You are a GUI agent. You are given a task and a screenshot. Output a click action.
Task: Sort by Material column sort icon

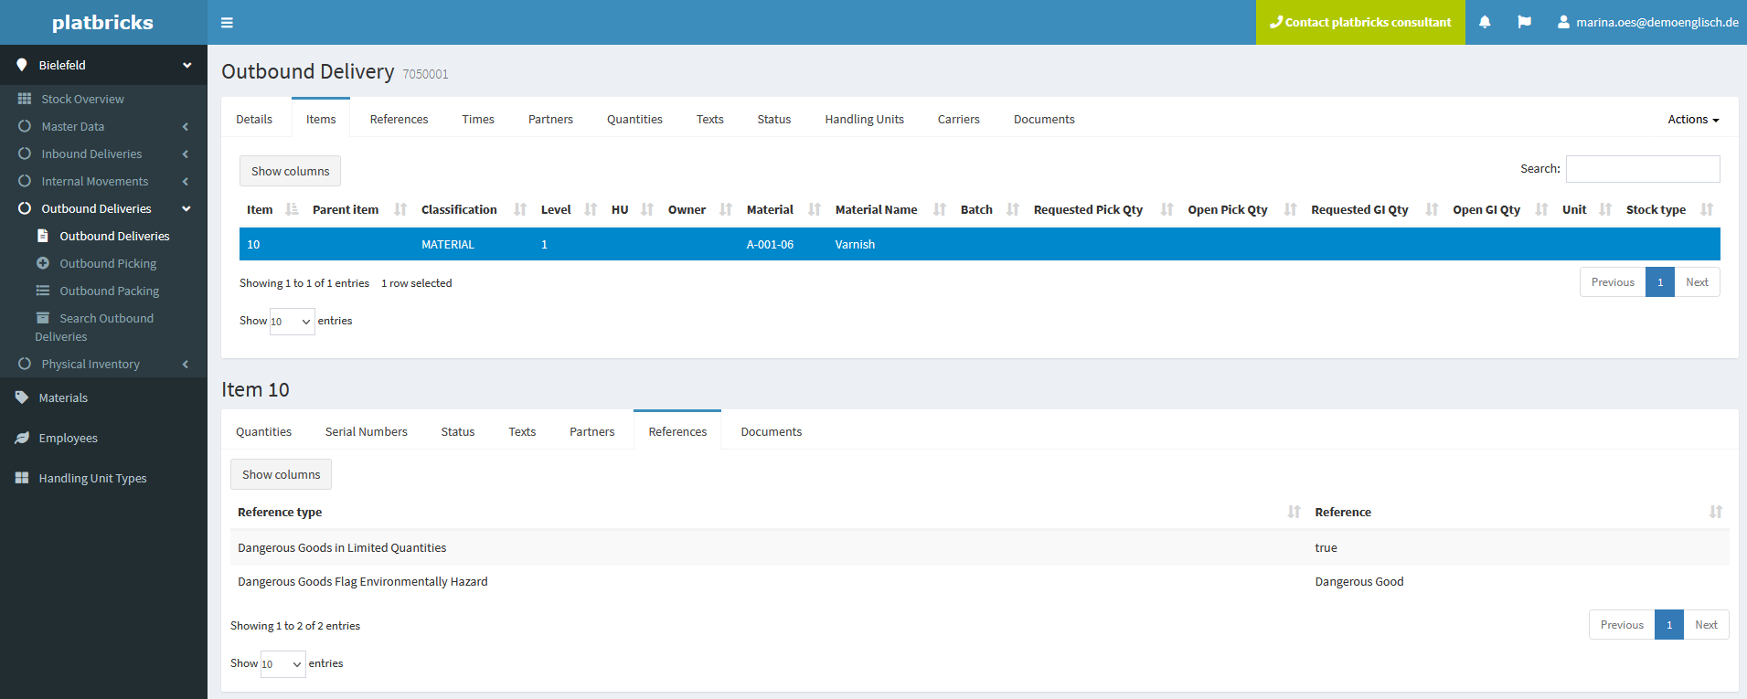pyautogui.click(x=815, y=209)
